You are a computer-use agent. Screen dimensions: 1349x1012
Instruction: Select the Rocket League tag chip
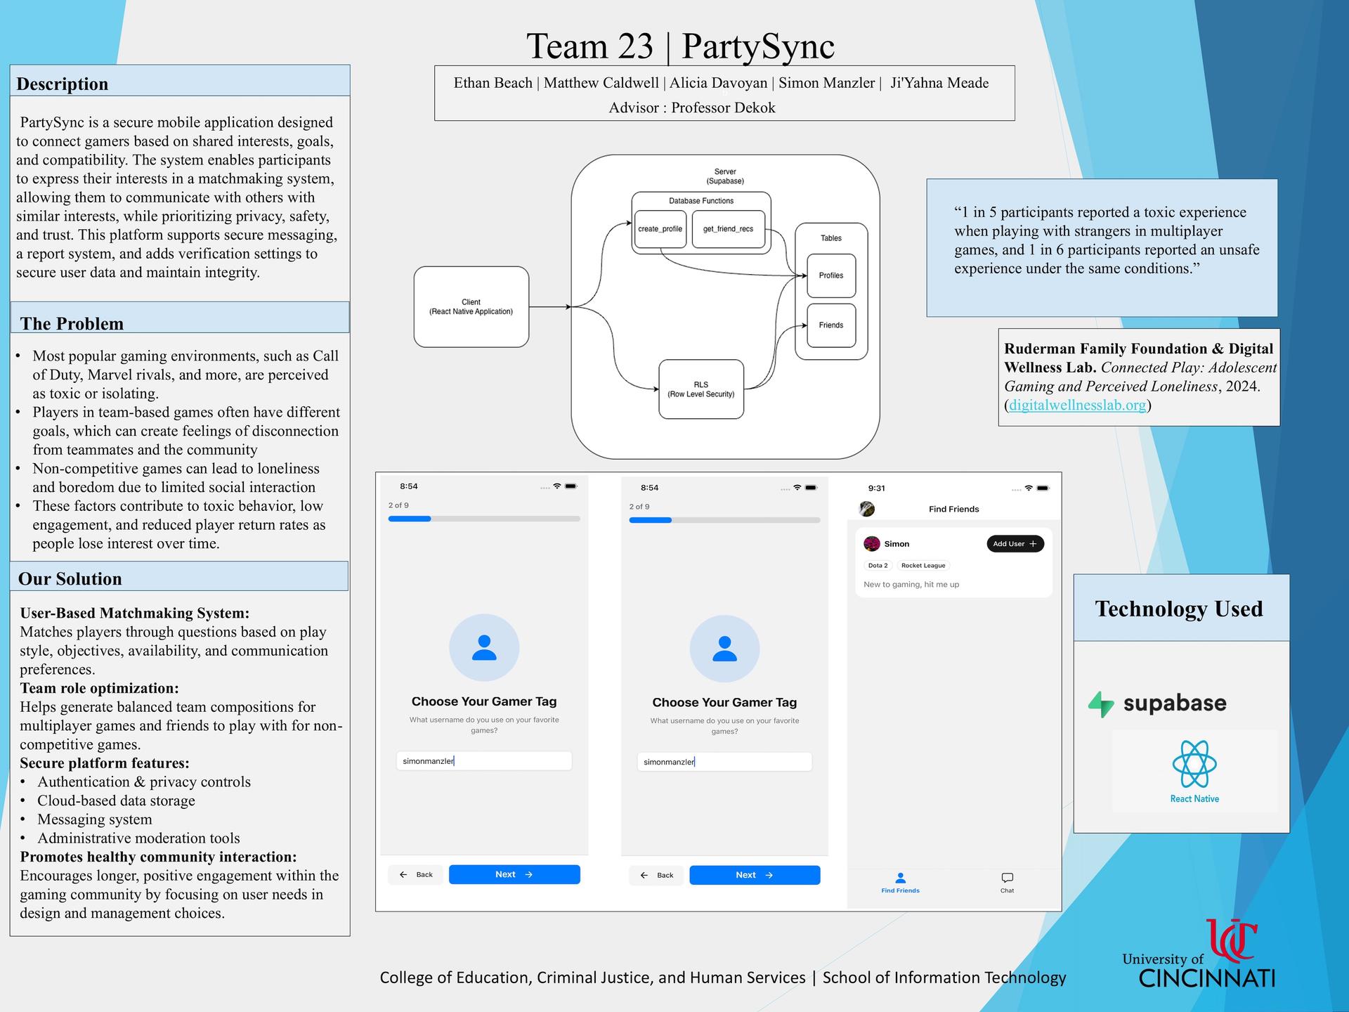(923, 565)
